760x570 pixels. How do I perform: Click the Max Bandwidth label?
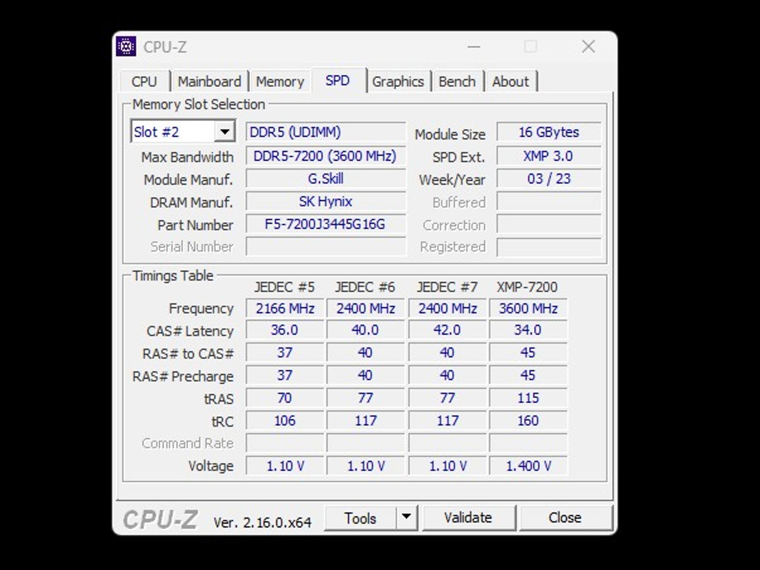pos(187,157)
